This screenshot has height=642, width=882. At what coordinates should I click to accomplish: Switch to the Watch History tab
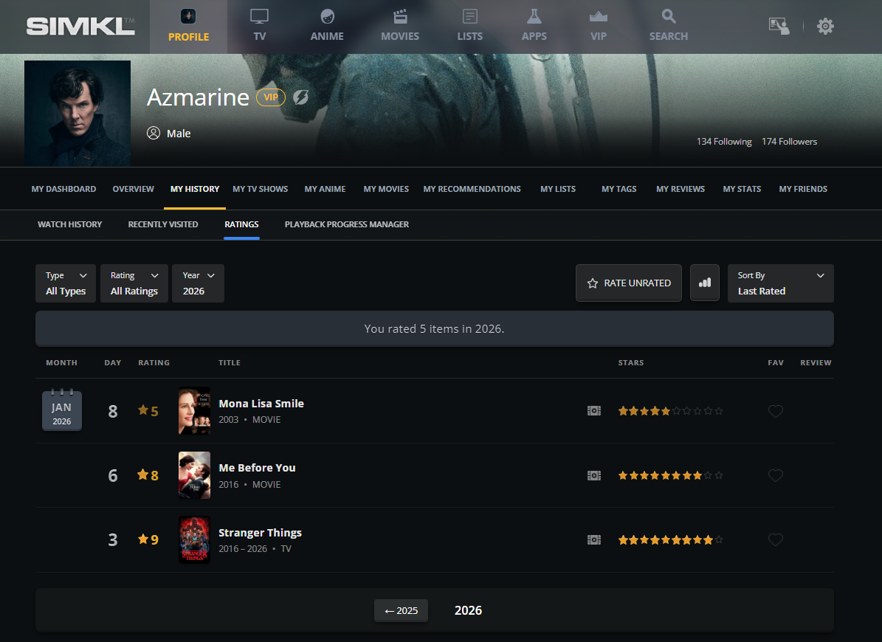coord(70,224)
